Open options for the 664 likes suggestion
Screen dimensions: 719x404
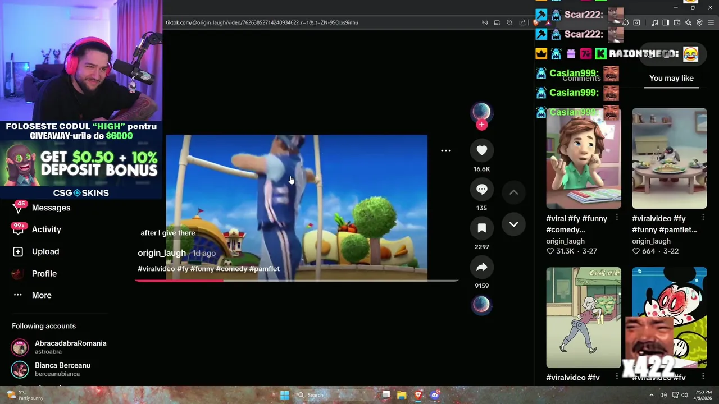coord(703,218)
